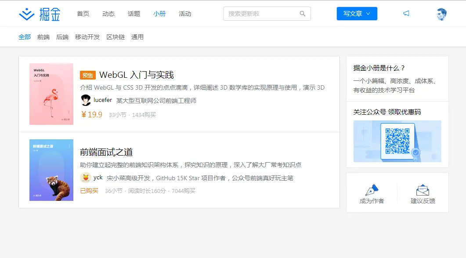Click the 写文章 button
Image resolution: width=466 pixels, height=258 pixels.
(x=357, y=14)
